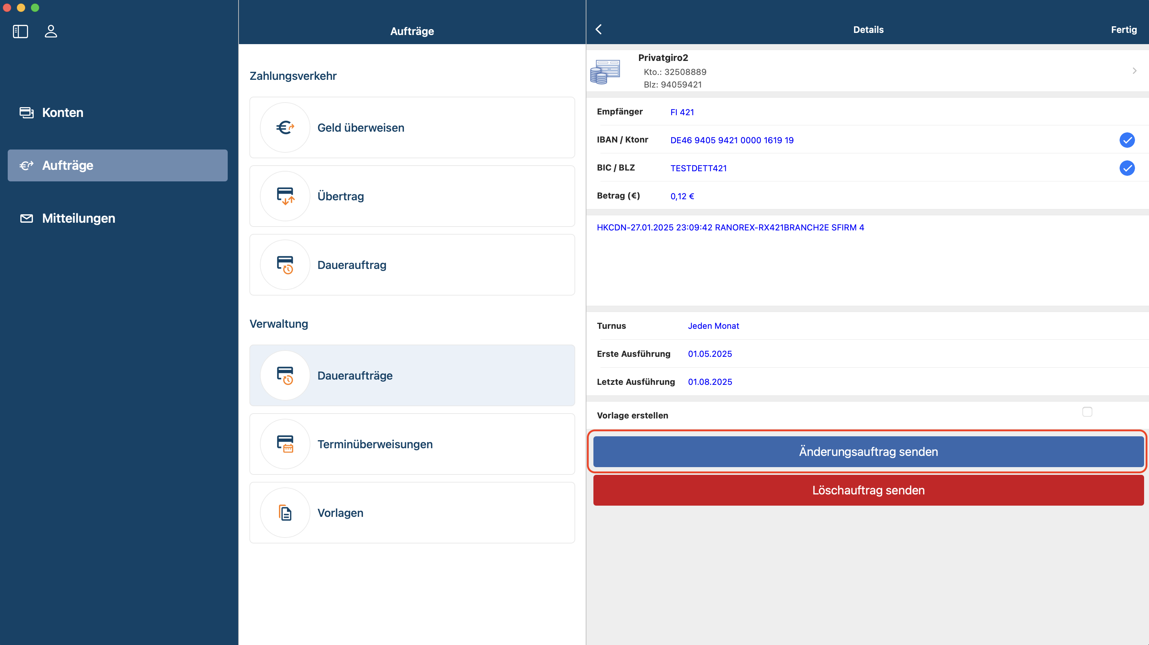This screenshot has height=645, width=1149.
Task: Click the Verwaltung section heading
Action: [279, 324]
